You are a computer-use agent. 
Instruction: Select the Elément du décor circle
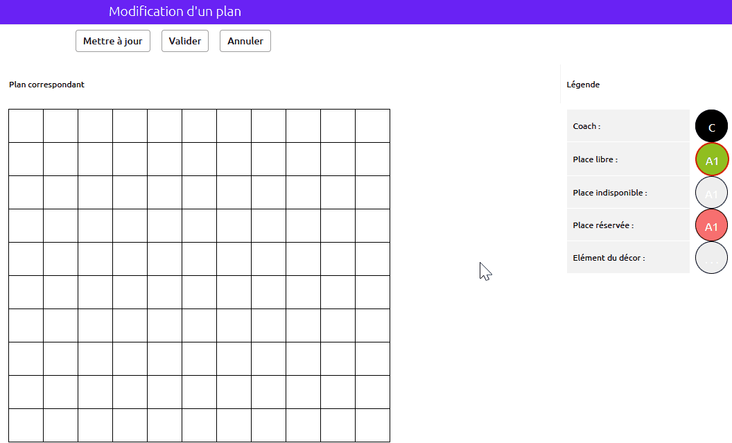pyautogui.click(x=711, y=258)
